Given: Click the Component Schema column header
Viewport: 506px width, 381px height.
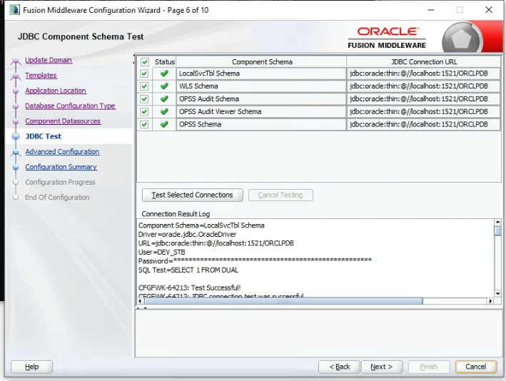Looking at the screenshot, I should pos(262,62).
